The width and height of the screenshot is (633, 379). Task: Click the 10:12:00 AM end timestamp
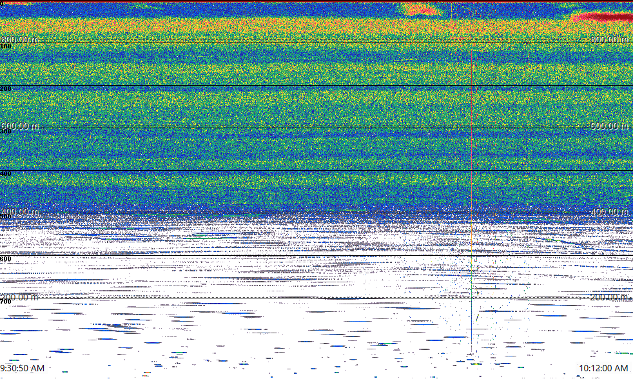[x=603, y=368]
